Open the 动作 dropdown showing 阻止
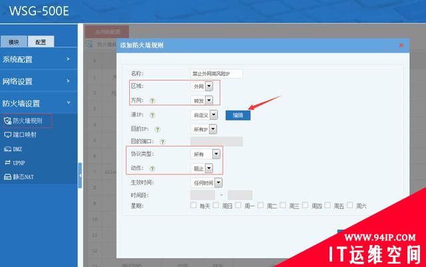 coord(202,168)
